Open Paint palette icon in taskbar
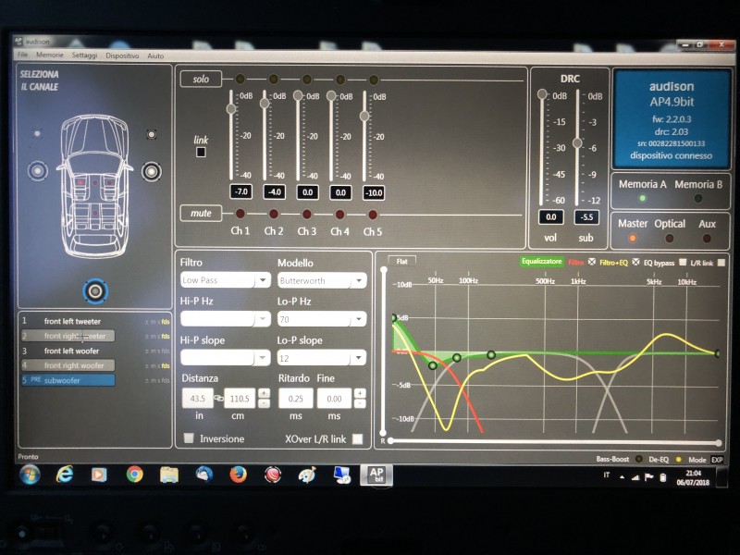The image size is (740, 555). [x=307, y=475]
